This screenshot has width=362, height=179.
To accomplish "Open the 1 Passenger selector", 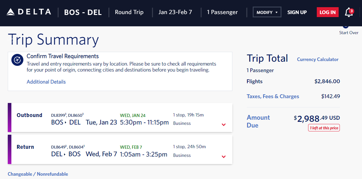I will point(222,12).
